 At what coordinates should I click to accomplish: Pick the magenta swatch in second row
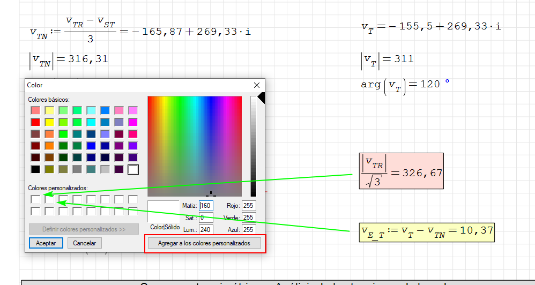(x=133, y=122)
